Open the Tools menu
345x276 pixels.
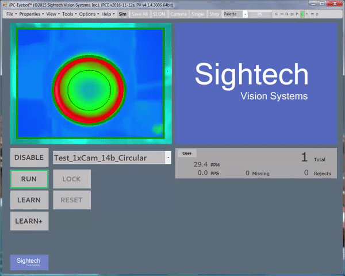[x=68, y=14]
